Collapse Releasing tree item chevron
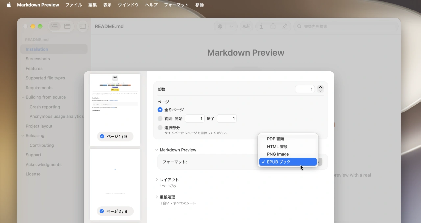Viewport: 421px width, 223px height. 23,136
